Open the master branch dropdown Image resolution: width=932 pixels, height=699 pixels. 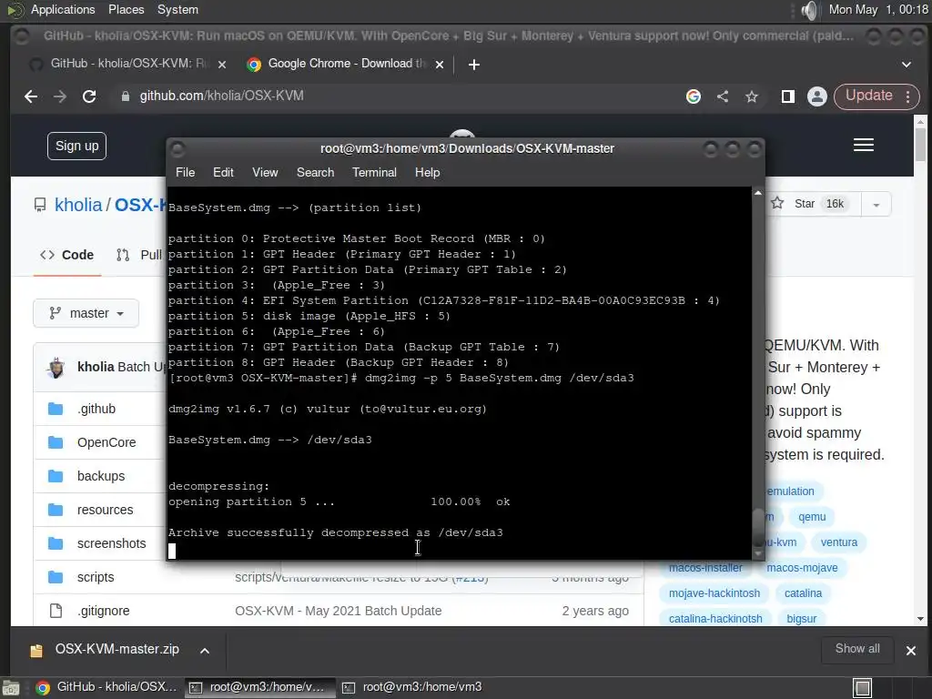tap(86, 313)
